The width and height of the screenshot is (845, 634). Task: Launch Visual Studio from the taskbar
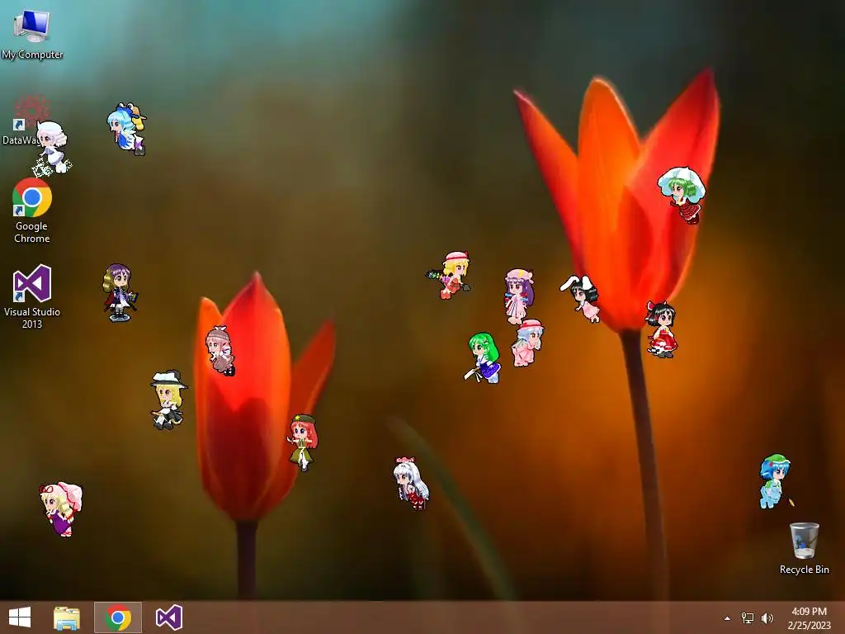pos(168,617)
